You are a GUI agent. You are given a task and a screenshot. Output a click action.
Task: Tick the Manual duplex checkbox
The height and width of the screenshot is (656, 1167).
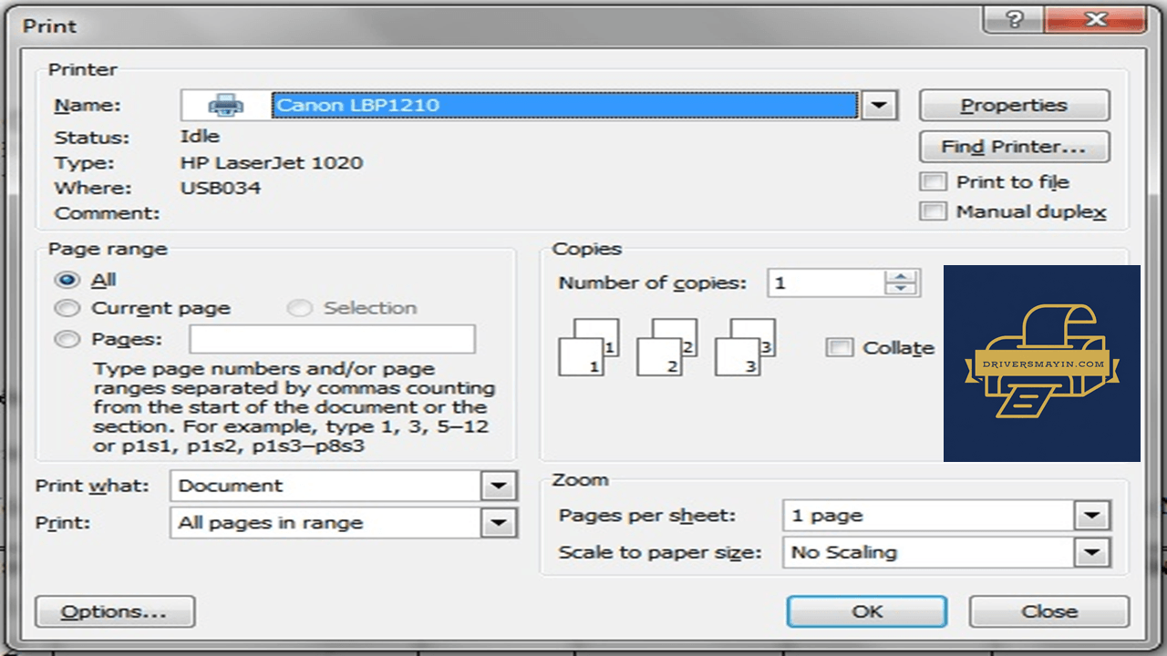click(x=934, y=212)
